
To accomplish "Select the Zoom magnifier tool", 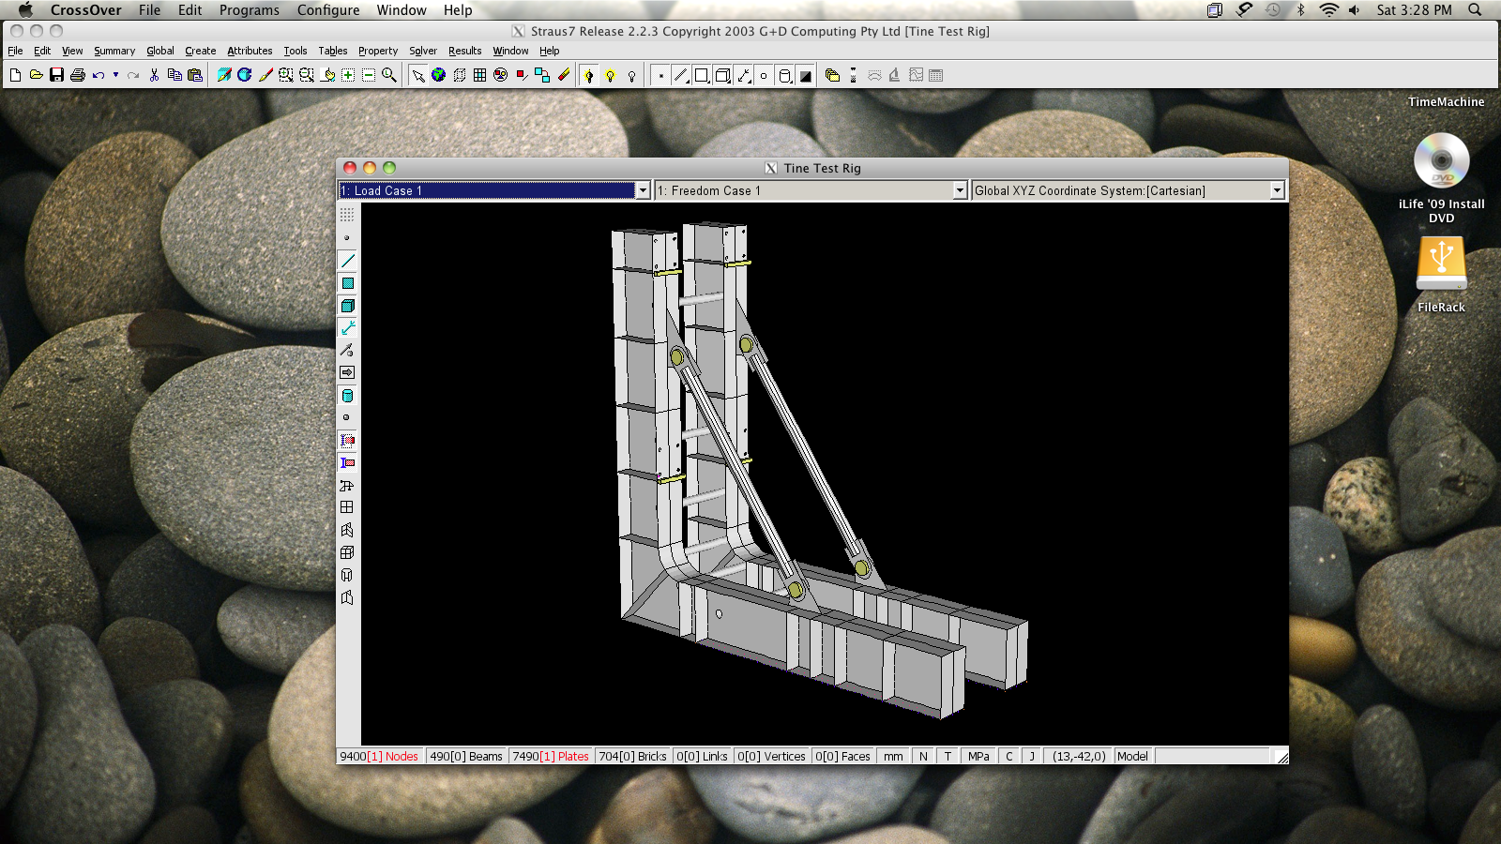I will (x=391, y=75).
